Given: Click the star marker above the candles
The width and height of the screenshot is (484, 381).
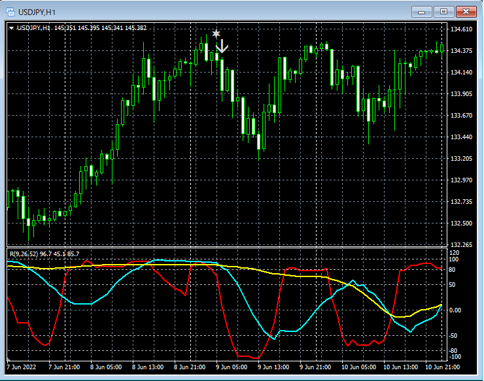Looking at the screenshot, I should click(x=216, y=33).
